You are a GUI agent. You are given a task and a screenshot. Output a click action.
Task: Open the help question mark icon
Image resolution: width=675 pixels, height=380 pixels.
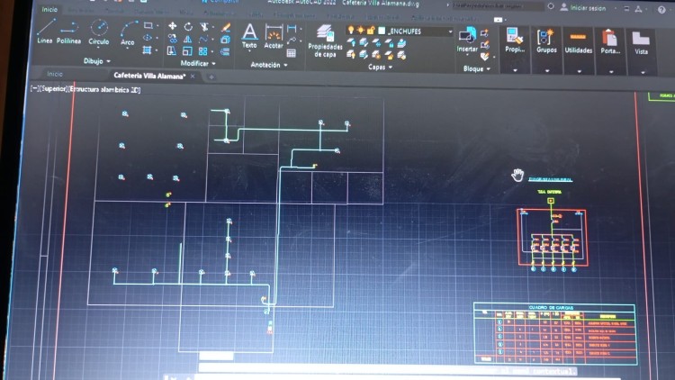coord(661,10)
